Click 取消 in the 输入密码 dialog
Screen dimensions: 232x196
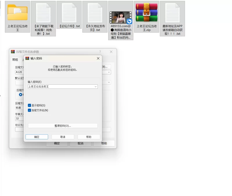coord(63,137)
